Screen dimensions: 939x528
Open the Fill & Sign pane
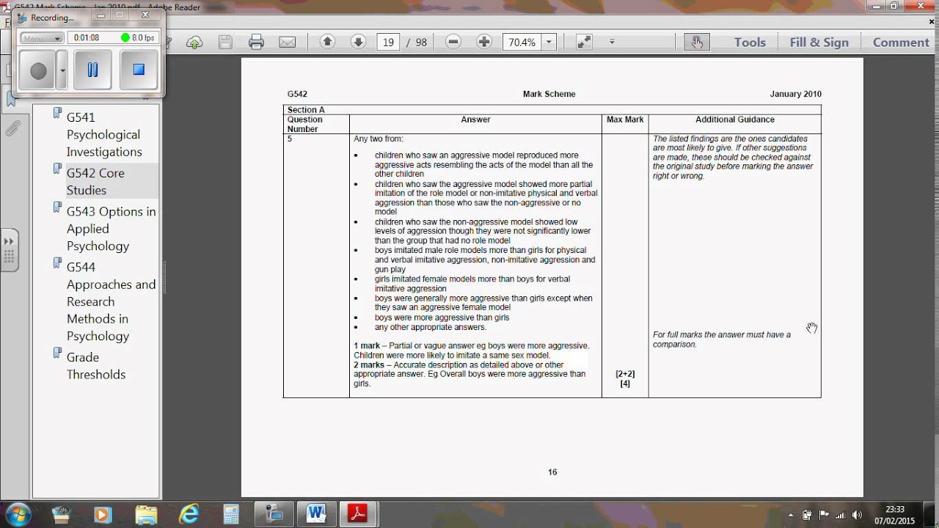pyautogui.click(x=819, y=43)
